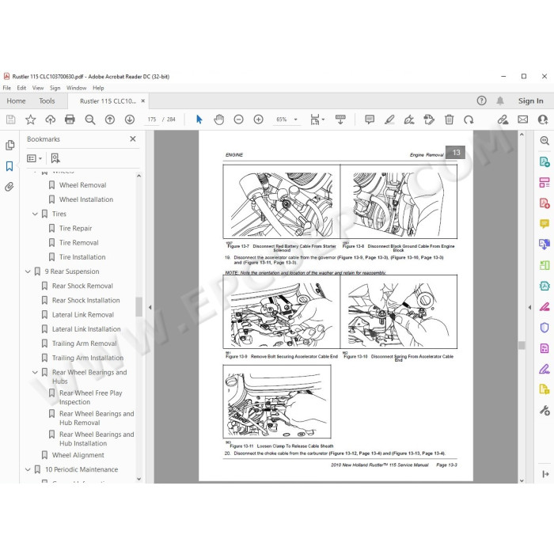Zoom out with the minus icon
Screen dimensions: 554x554
[238, 120]
